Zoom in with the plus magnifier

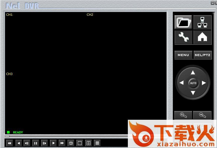(183, 115)
